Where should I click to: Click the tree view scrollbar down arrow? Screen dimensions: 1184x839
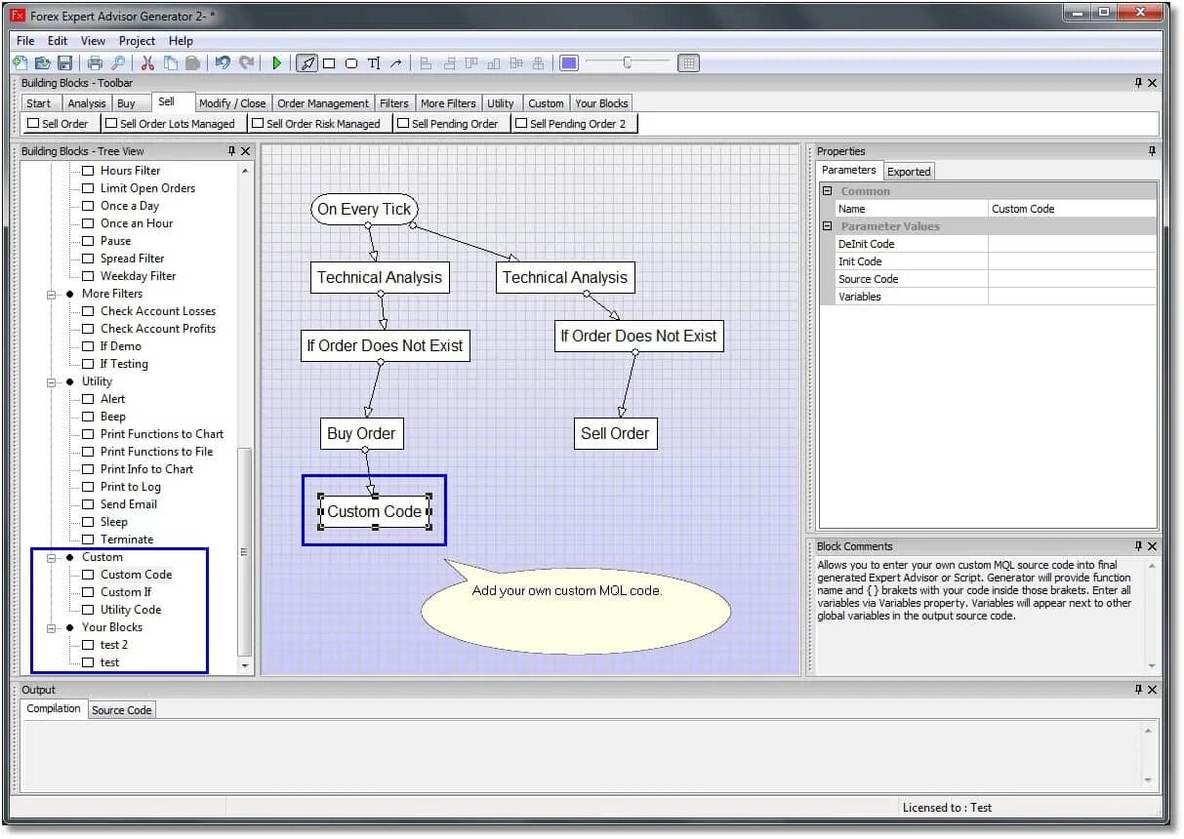(245, 666)
